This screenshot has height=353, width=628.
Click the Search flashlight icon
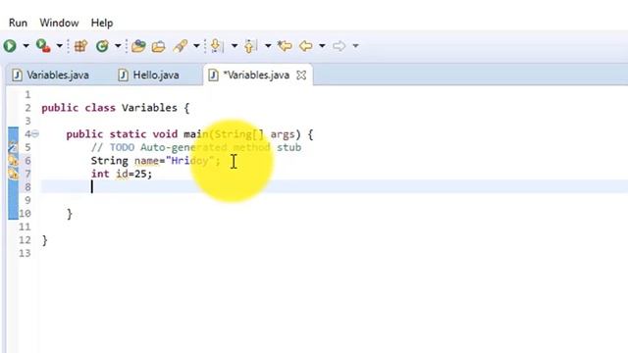[180, 46]
